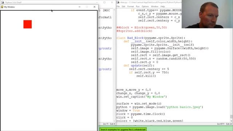233x131 pixels.
Task: Click the 'self.kill()' line
Action: [x=146, y=76]
